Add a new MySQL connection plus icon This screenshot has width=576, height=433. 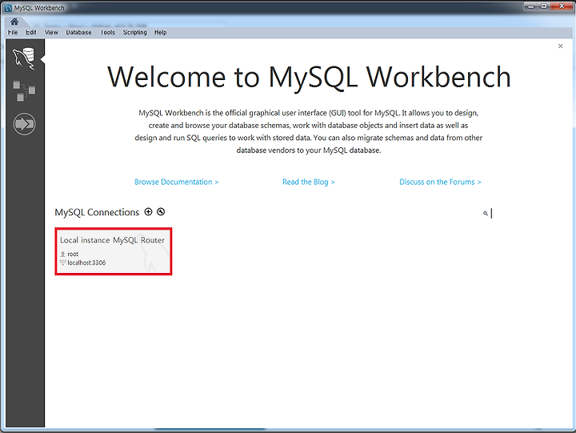148,212
